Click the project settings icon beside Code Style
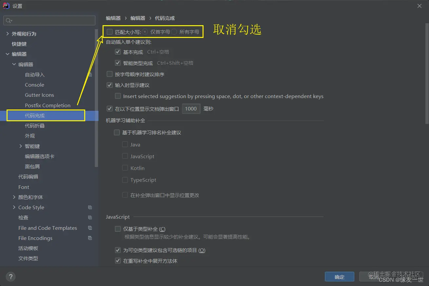This screenshot has height=286, width=429. point(90,207)
